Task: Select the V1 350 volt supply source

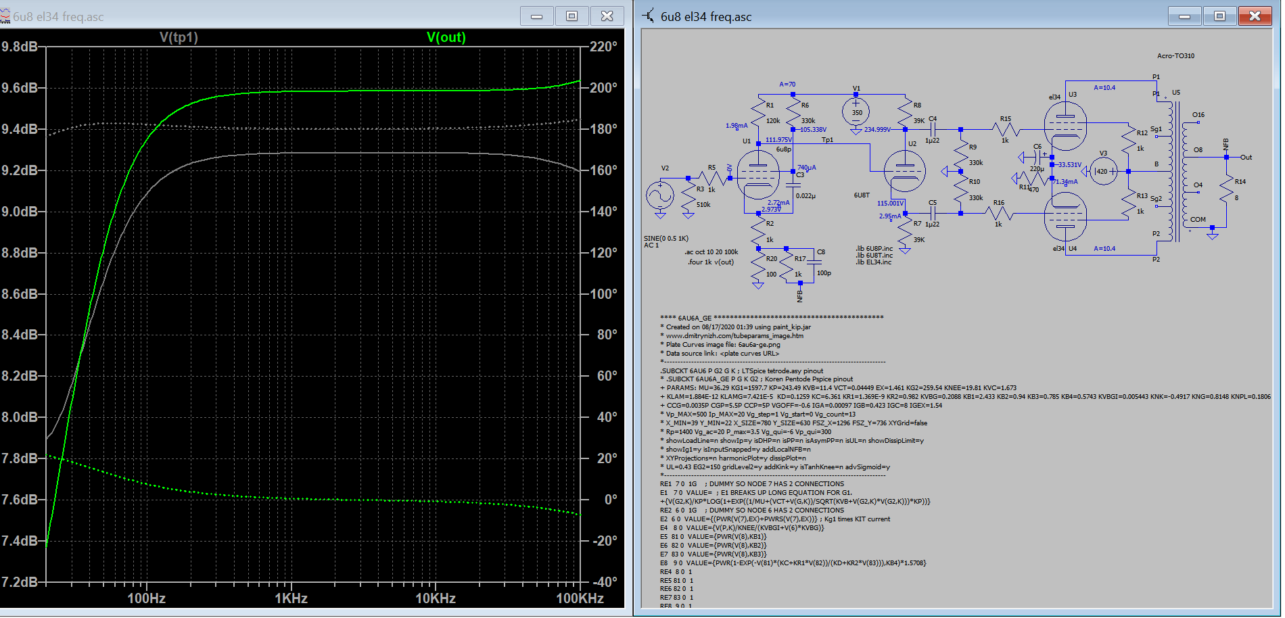Action: click(x=856, y=112)
